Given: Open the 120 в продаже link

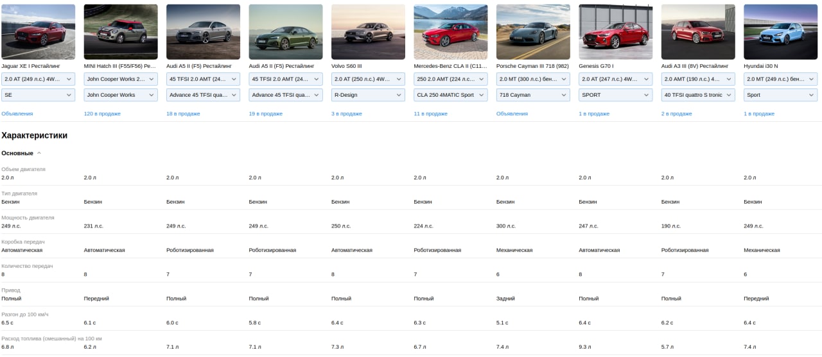Looking at the screenshot, I should 101,113.
